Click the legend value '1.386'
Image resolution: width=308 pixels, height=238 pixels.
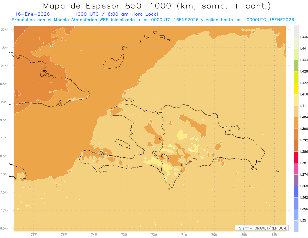[x=304, y=151]
